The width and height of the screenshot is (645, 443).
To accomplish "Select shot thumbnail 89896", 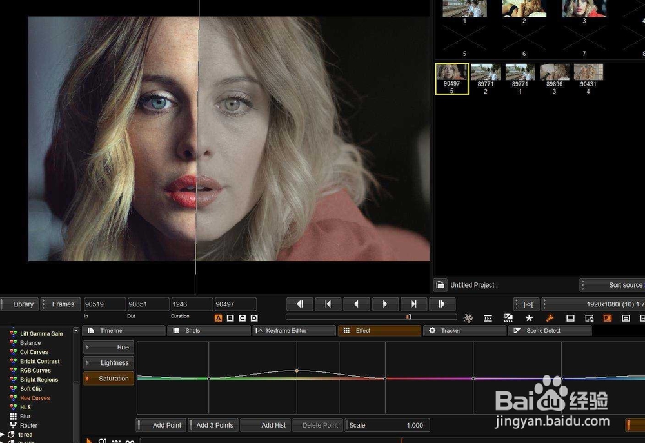I will (555, 79).
